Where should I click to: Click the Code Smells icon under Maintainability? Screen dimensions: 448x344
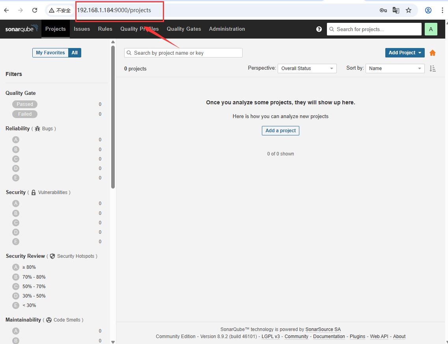pyautogui.click(x=49, y=320)
